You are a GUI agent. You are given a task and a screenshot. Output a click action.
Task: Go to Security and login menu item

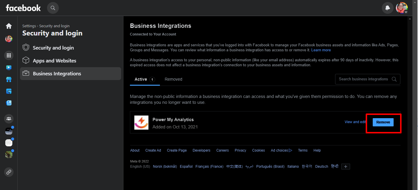coord(53,48)
